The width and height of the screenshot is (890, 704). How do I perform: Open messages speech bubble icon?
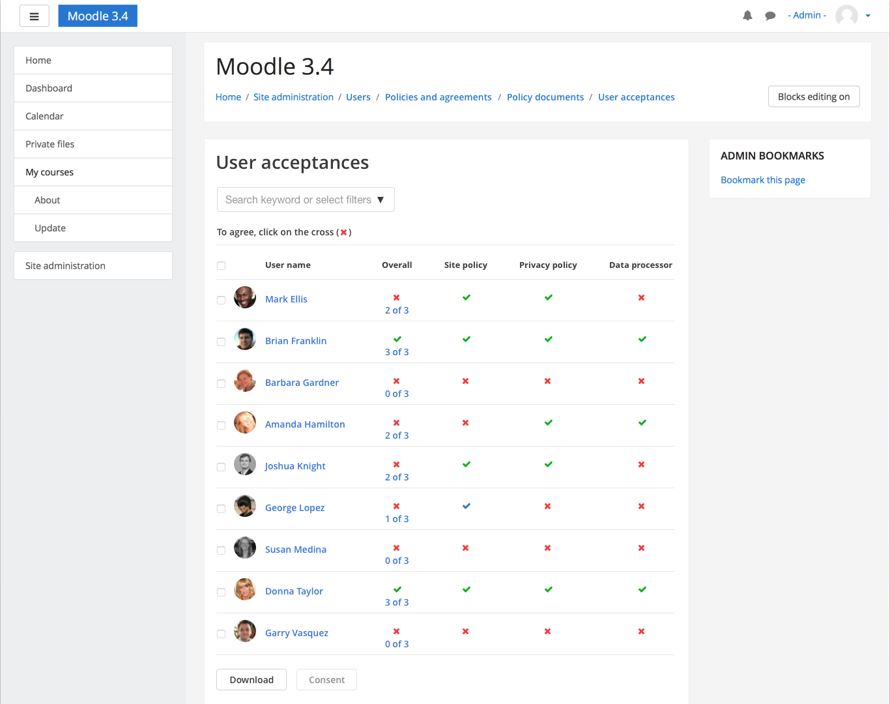pyautogui.click(x=770, y=16)
